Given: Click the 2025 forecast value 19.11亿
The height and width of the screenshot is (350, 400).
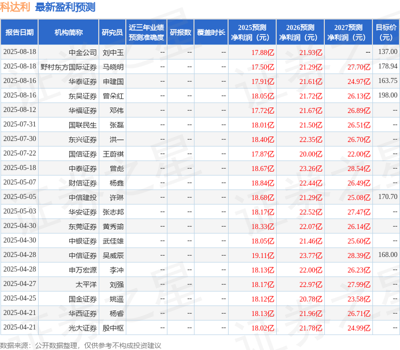Looking at the screenshot, I should click(x=263, y=255).
